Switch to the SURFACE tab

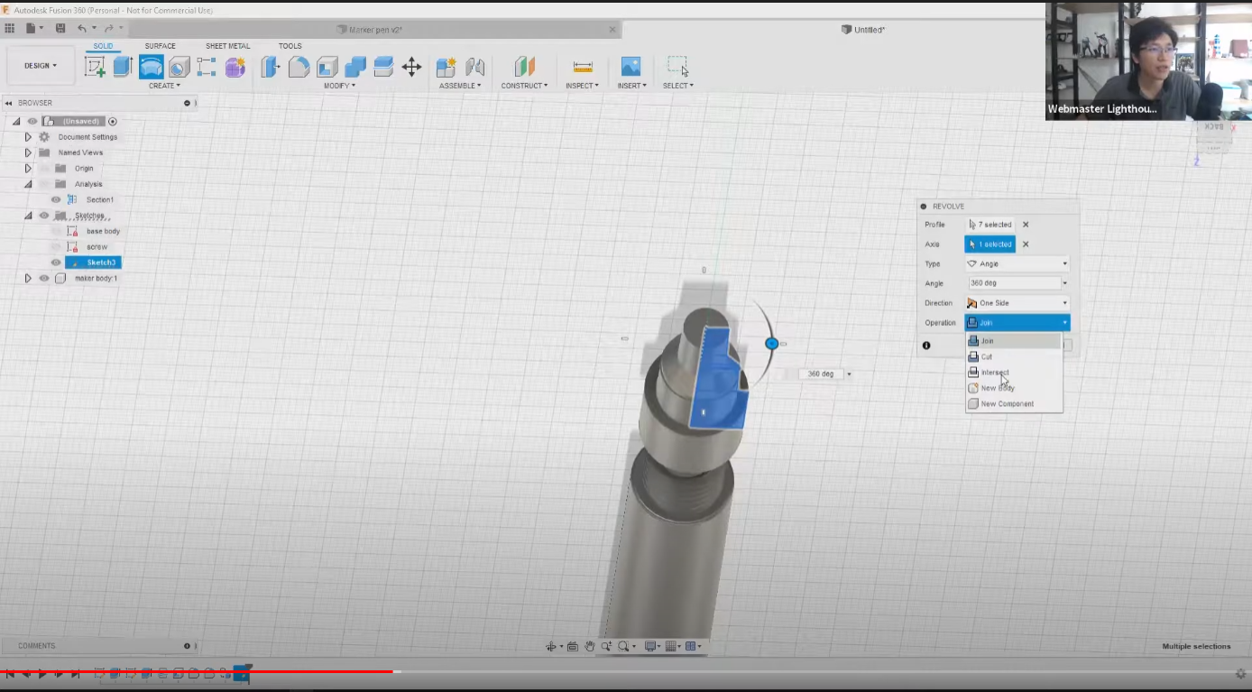click(x=161, y=46)
